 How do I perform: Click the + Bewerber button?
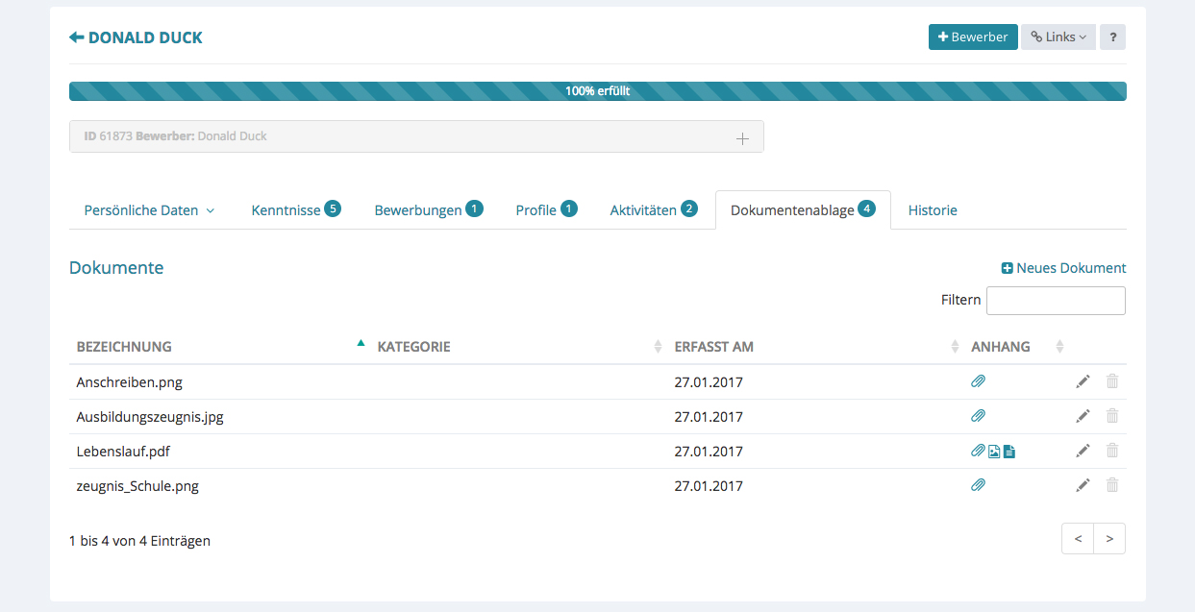point(972,37)
